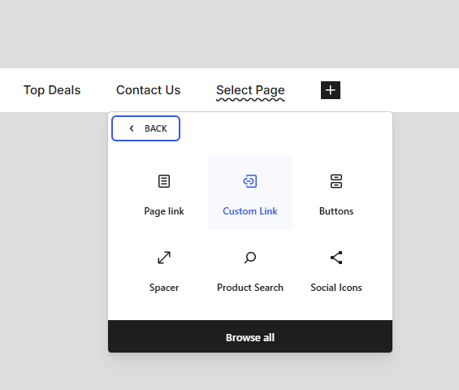This screenshot has width=459, height=390.
Task: Click the Select Page navigation link
Action: pyautogui.click(x=250, y=90)
